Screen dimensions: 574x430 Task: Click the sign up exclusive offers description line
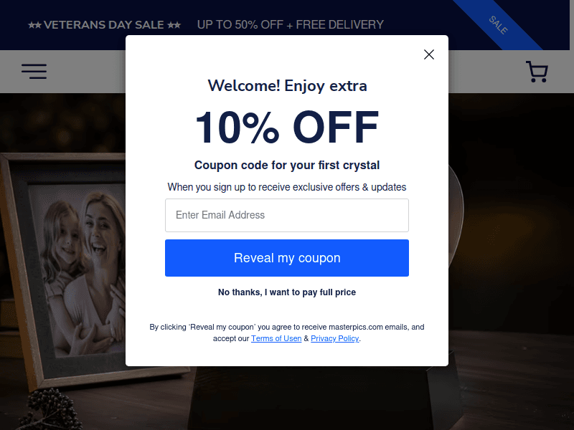click(286, 187)
